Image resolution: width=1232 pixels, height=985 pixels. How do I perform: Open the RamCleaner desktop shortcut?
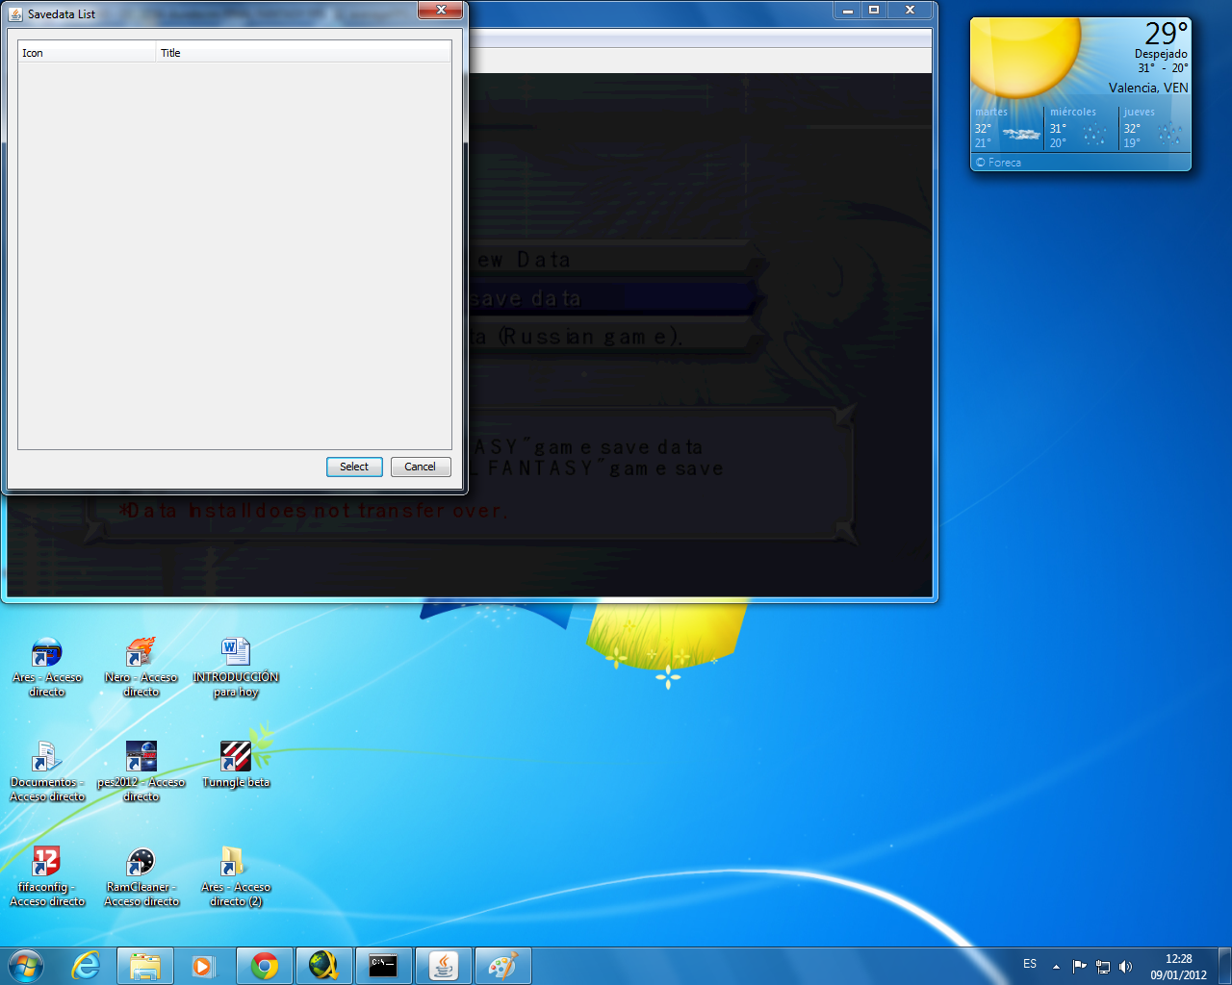(x=141, y=876)
